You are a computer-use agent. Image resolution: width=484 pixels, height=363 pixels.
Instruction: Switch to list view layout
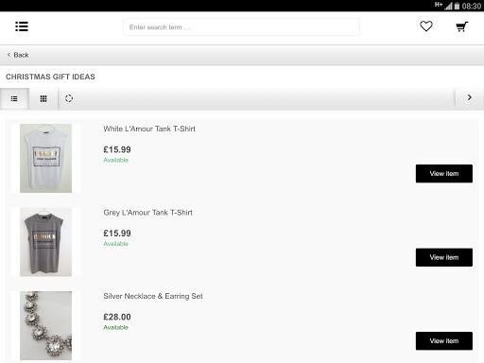(14, 99)
